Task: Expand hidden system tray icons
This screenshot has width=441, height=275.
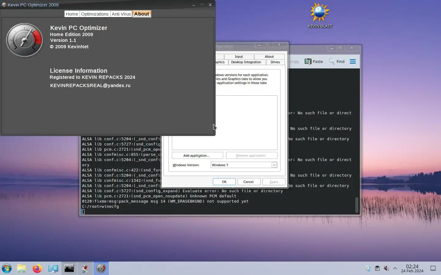Action: [395, 269]
